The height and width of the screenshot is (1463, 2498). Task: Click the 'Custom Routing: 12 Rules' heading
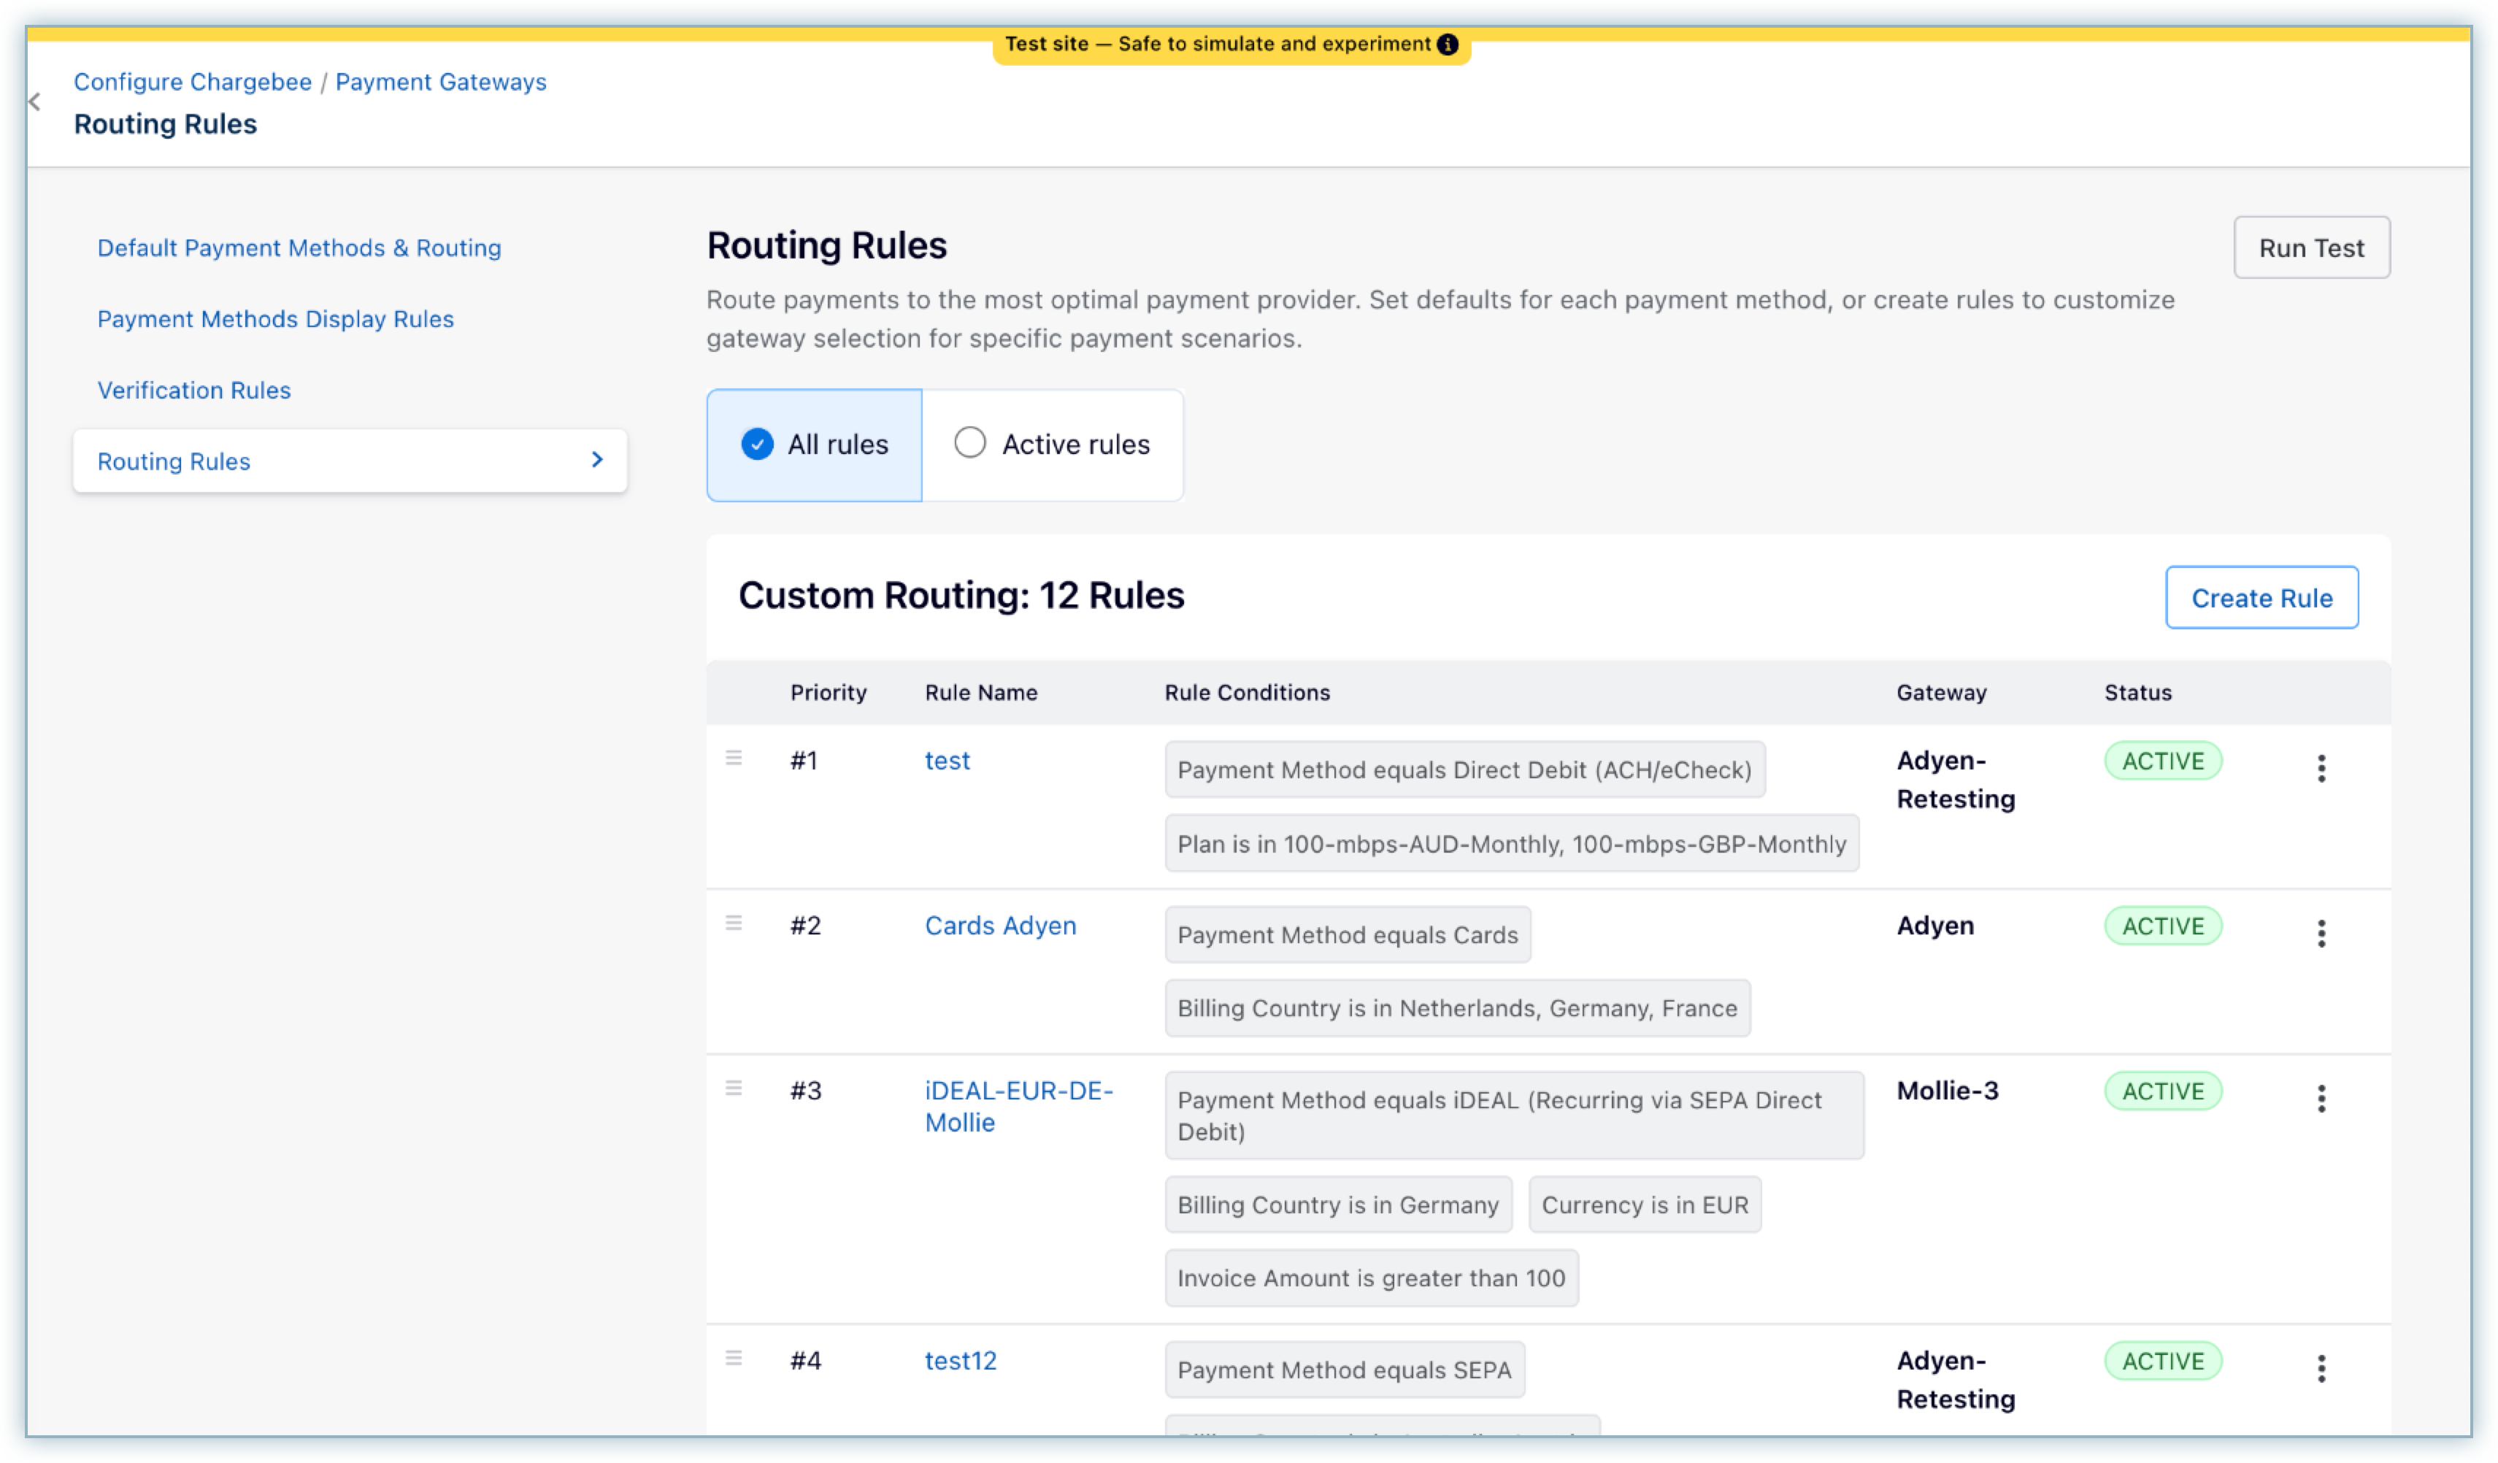(x=961, y=596)
